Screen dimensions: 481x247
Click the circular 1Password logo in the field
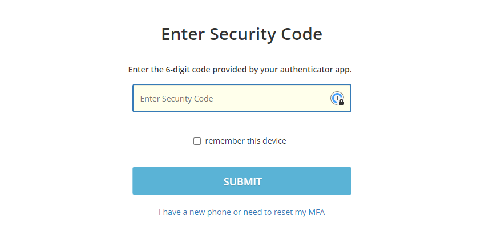[x=337, y=99]
